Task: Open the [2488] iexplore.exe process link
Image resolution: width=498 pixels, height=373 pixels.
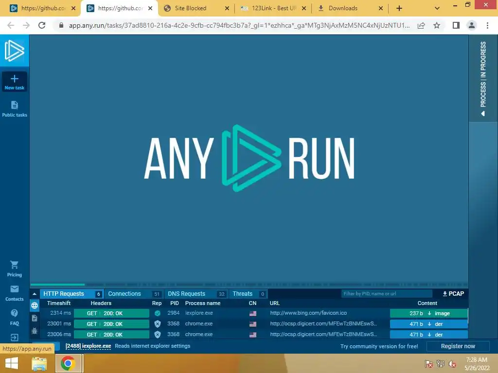Action: point(89,346)
